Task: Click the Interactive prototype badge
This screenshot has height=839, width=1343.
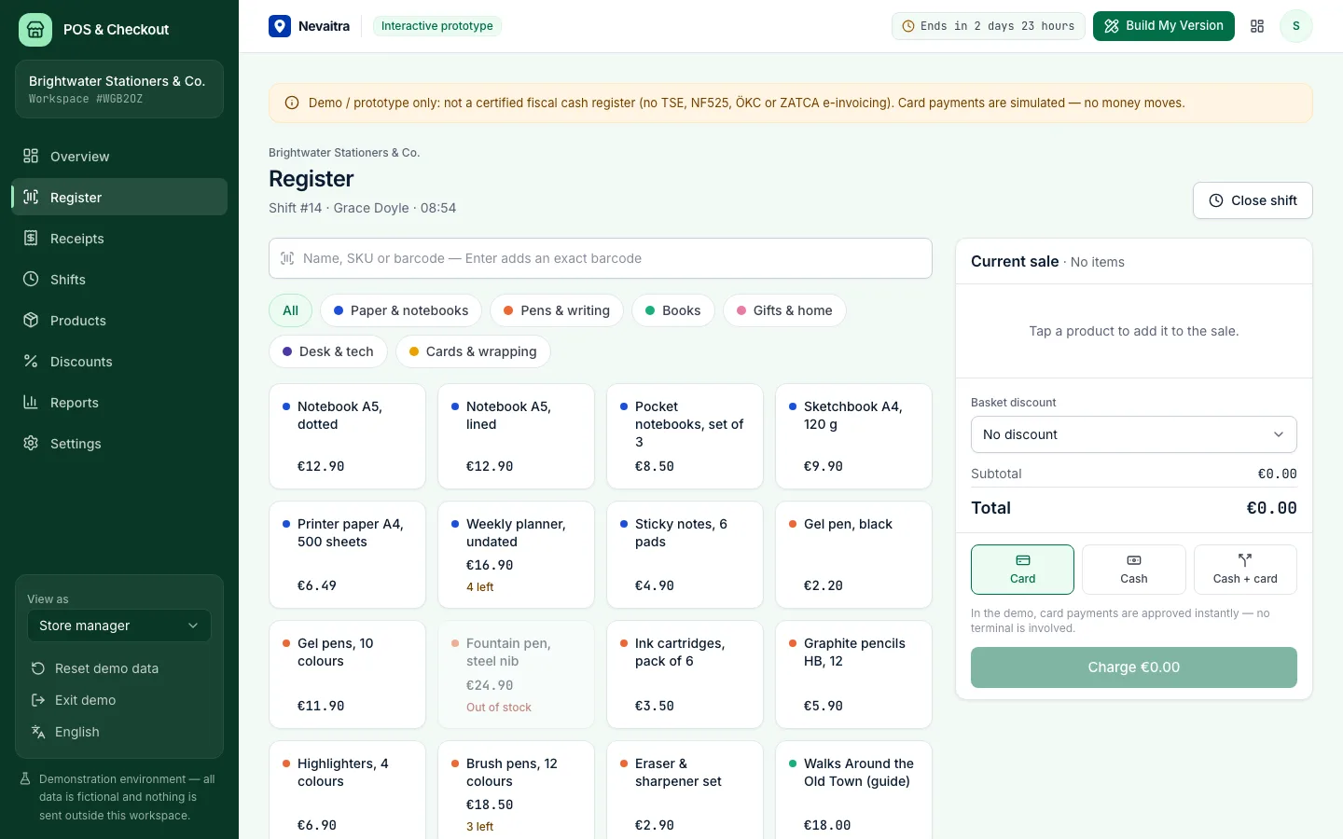Action: tap(437, 26)
